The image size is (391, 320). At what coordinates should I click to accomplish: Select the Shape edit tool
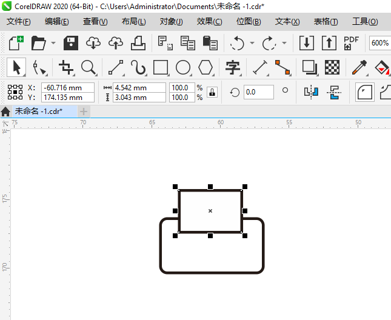tap(39, 67)
